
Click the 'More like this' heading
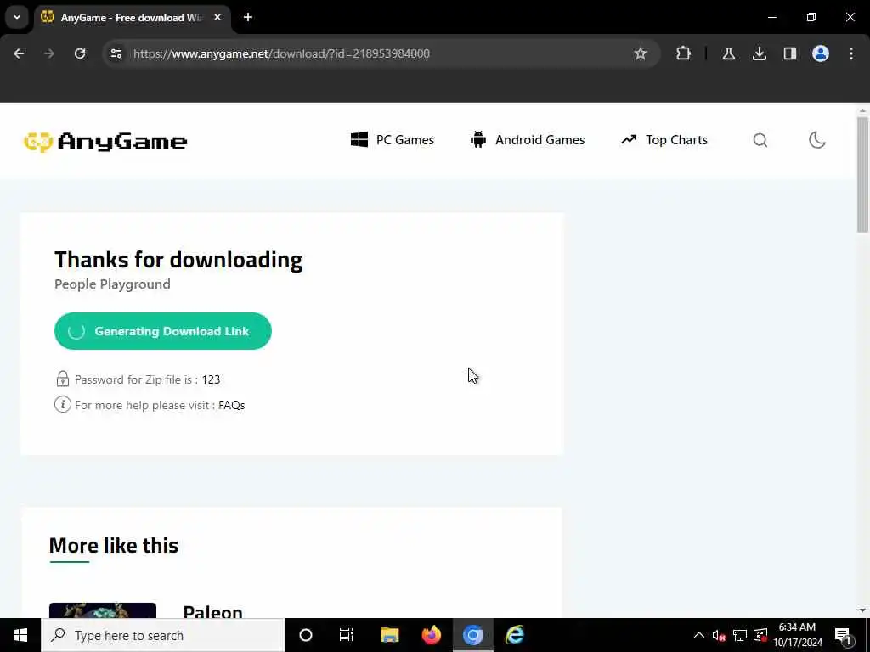click(114, 546)
